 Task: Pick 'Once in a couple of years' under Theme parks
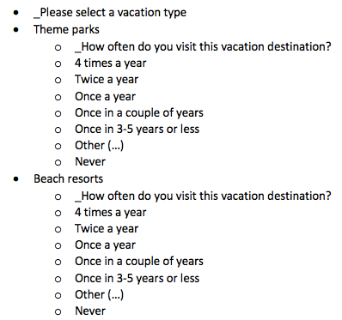[x=139, y=112]
